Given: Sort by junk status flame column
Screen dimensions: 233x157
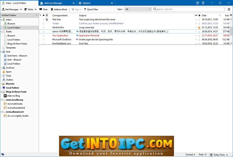Looking at the screenshot, I should (x=199, y=15).
